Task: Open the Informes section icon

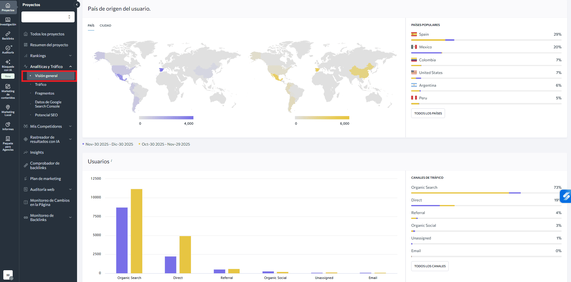Action: click(8, 126)
